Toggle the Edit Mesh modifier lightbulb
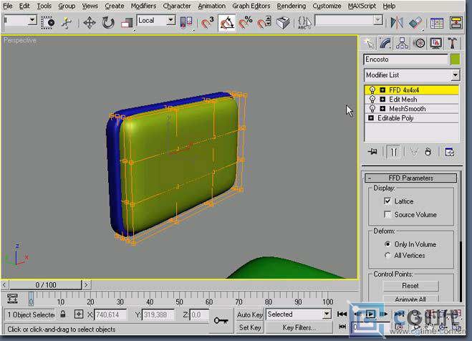Image resolution: width=472 pixels, height=341 pixels. [x=372, y=100]
